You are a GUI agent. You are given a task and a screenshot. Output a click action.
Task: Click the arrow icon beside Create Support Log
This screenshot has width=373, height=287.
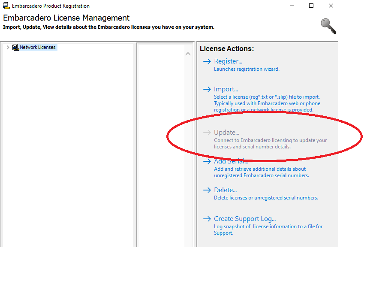point(207,219)
